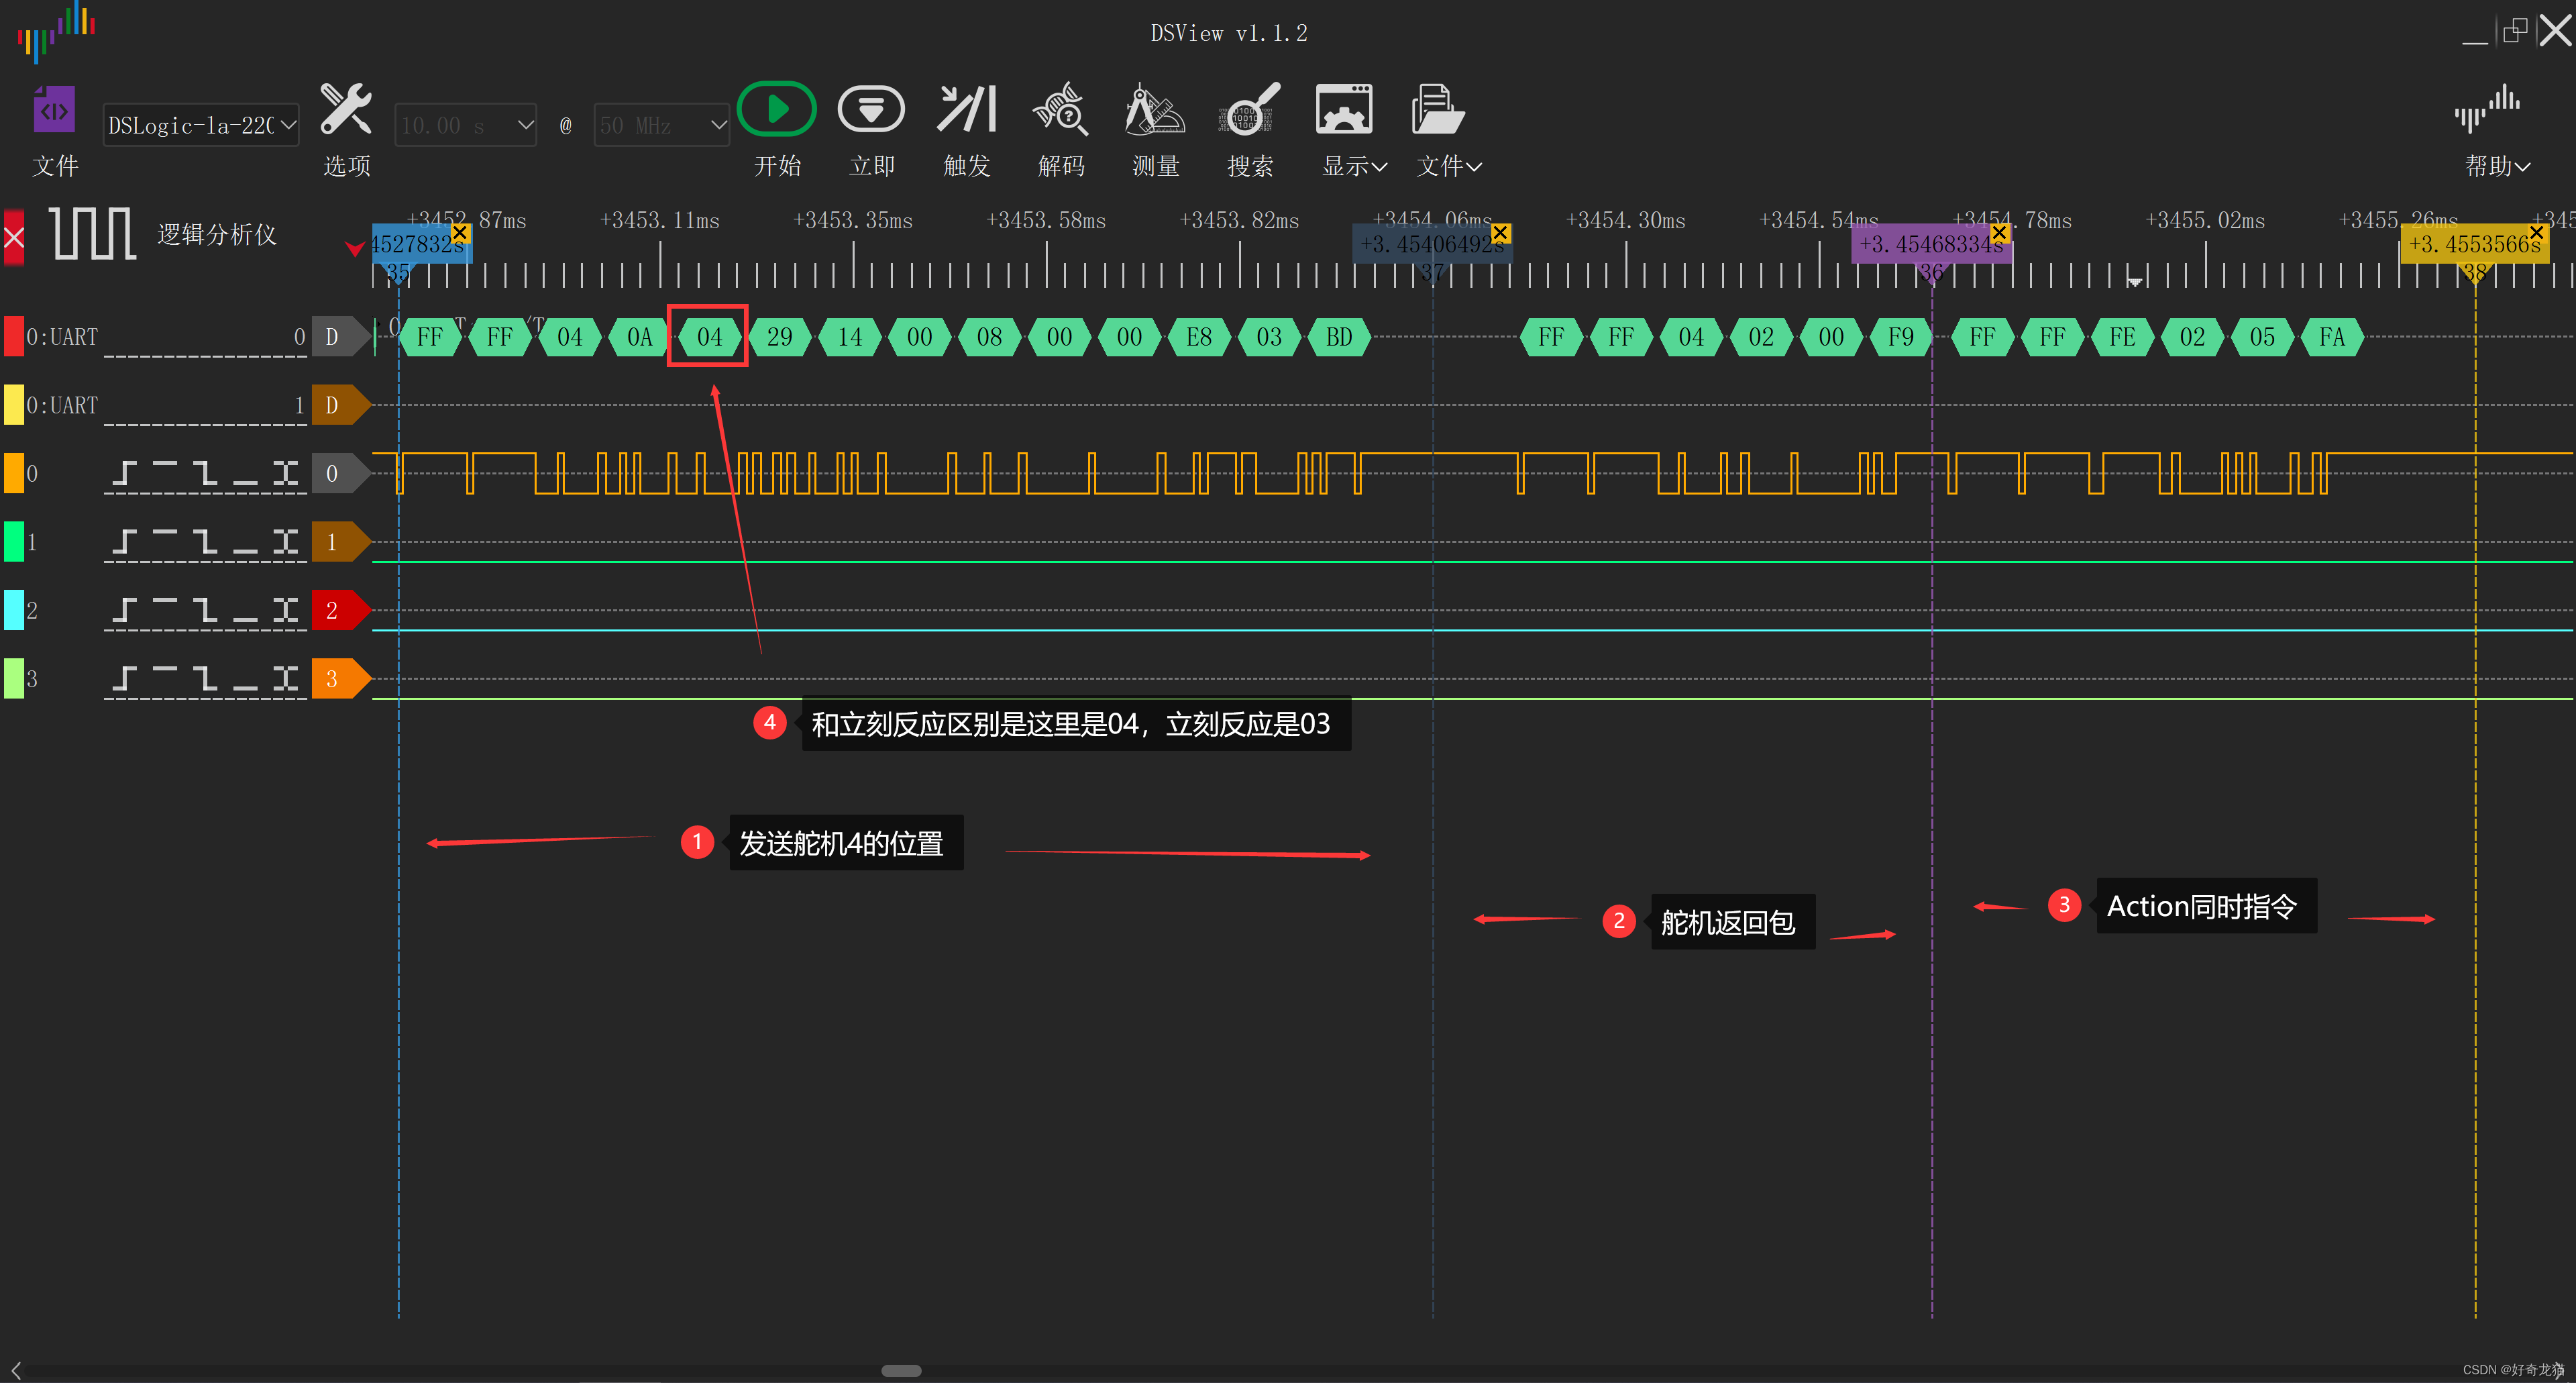Select falling edge trigger for channel 1

click(205, 542)
